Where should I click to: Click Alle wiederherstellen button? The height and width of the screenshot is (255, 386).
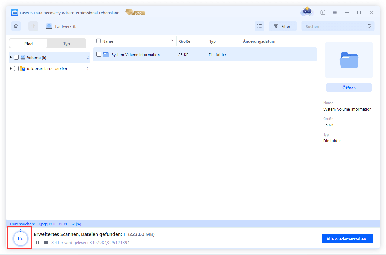coord(347,239)
